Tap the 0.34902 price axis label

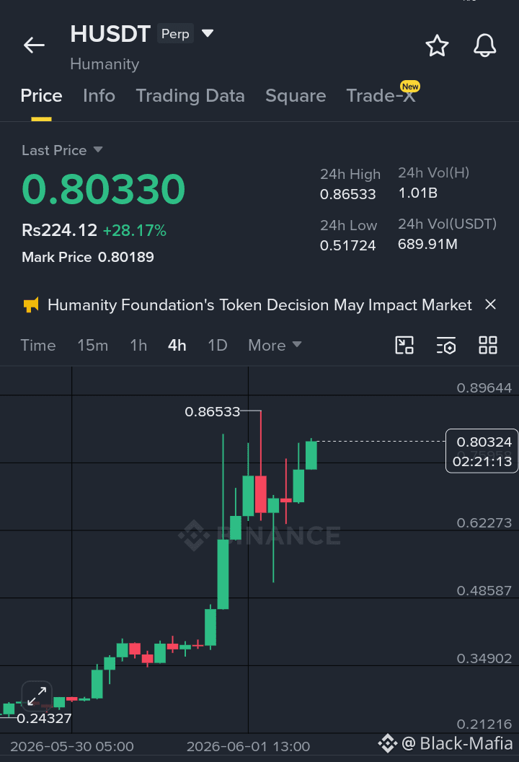[484, 659]
